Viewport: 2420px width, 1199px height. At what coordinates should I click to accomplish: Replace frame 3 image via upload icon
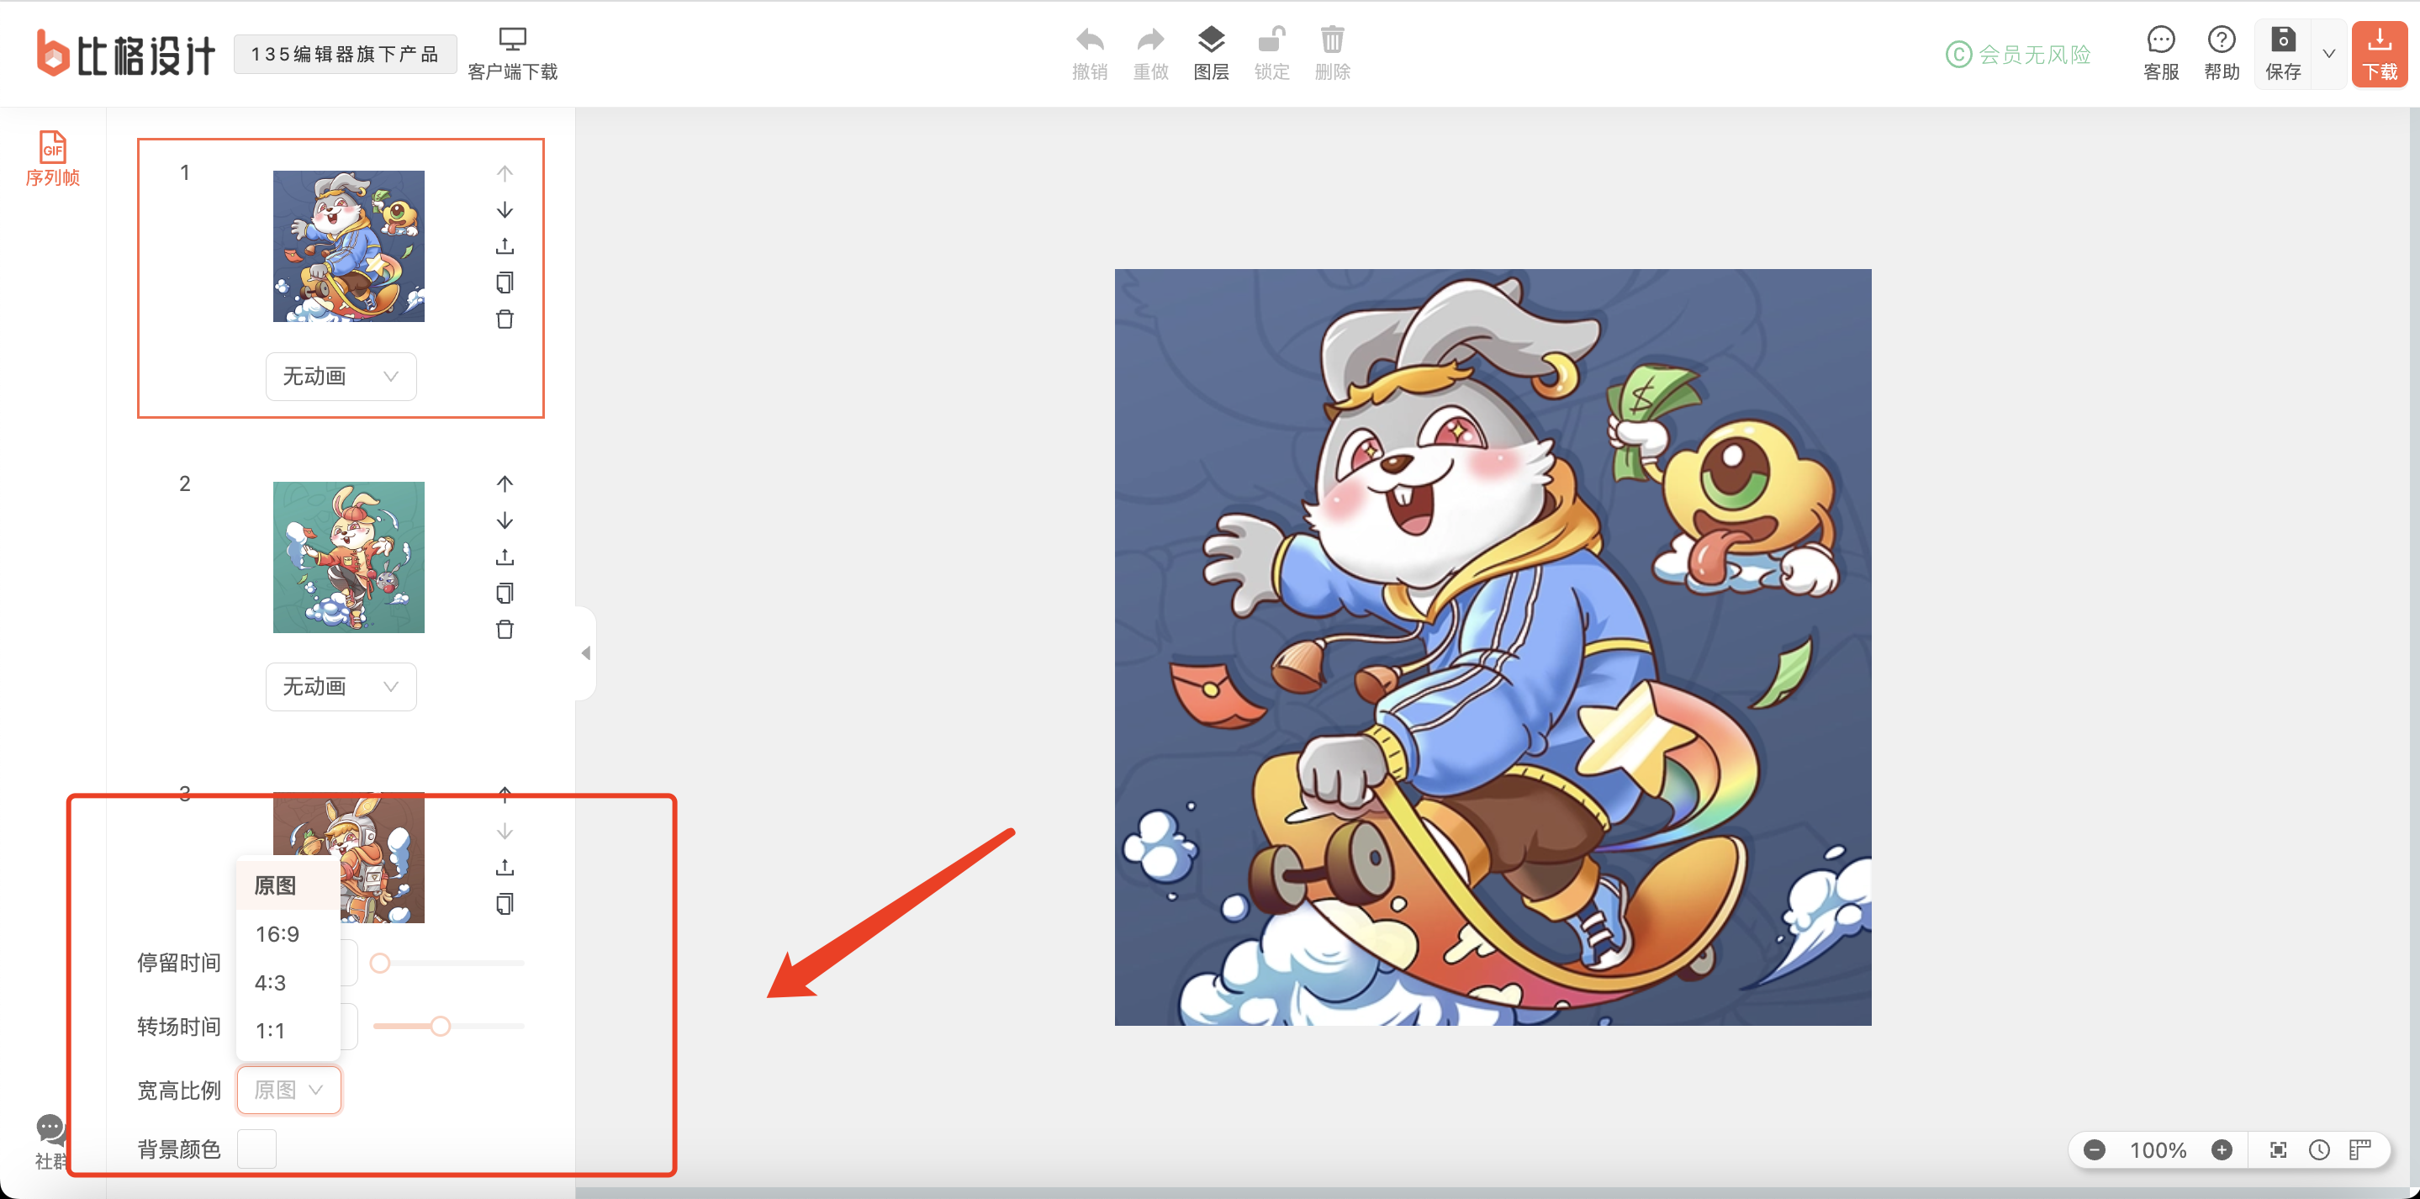point(505,868)
